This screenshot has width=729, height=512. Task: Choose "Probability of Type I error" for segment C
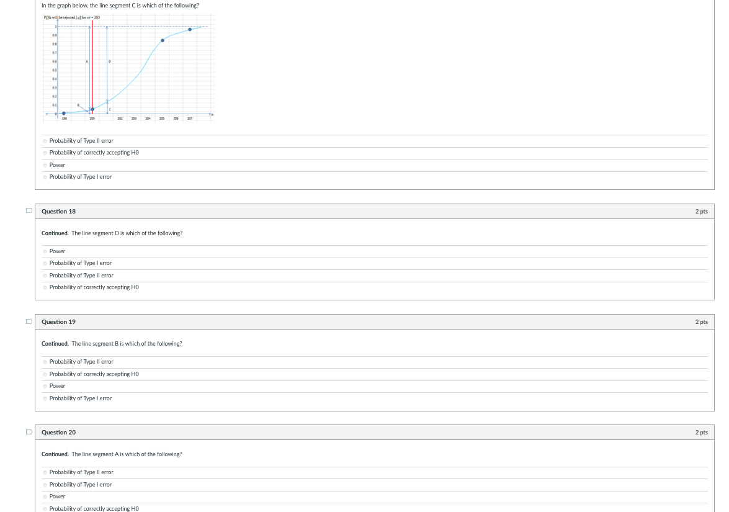click(x=45, y=177)
